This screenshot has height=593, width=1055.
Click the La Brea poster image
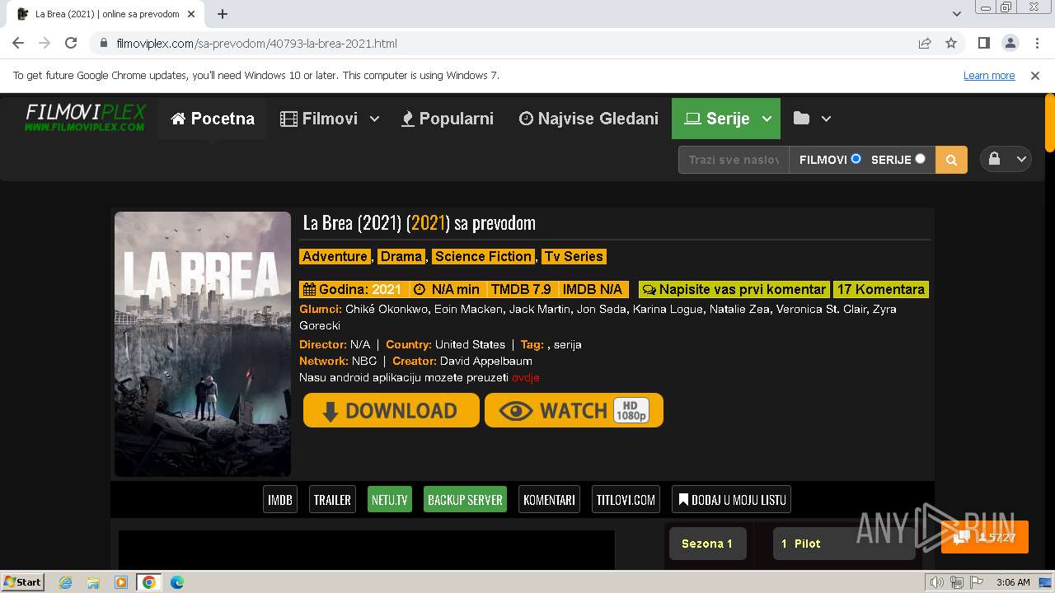tap(203, 344)
